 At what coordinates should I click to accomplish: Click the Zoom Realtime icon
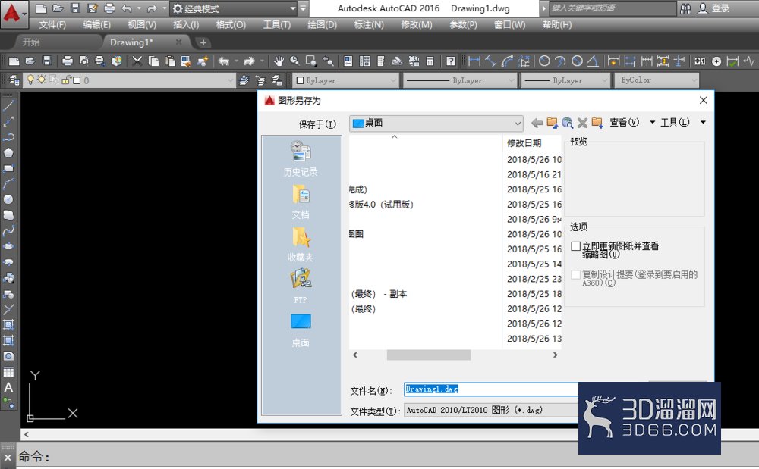tap(294, 61)
